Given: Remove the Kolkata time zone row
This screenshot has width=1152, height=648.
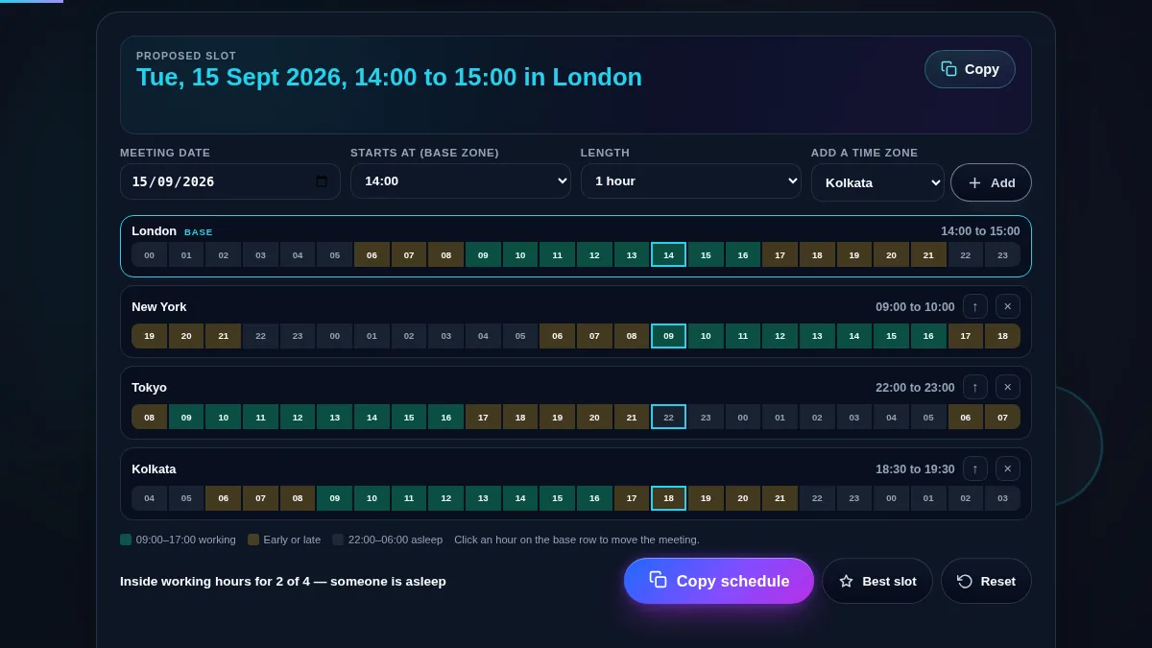Looking at the screenshot, I should 1008,468.
